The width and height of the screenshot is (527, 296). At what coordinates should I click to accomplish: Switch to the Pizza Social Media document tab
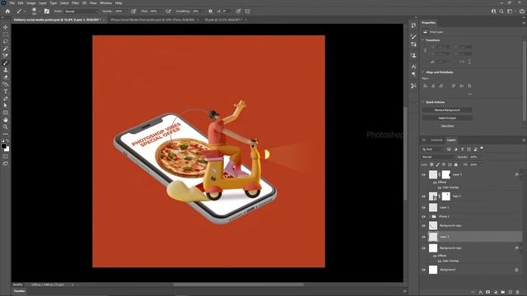coord(152,20)
